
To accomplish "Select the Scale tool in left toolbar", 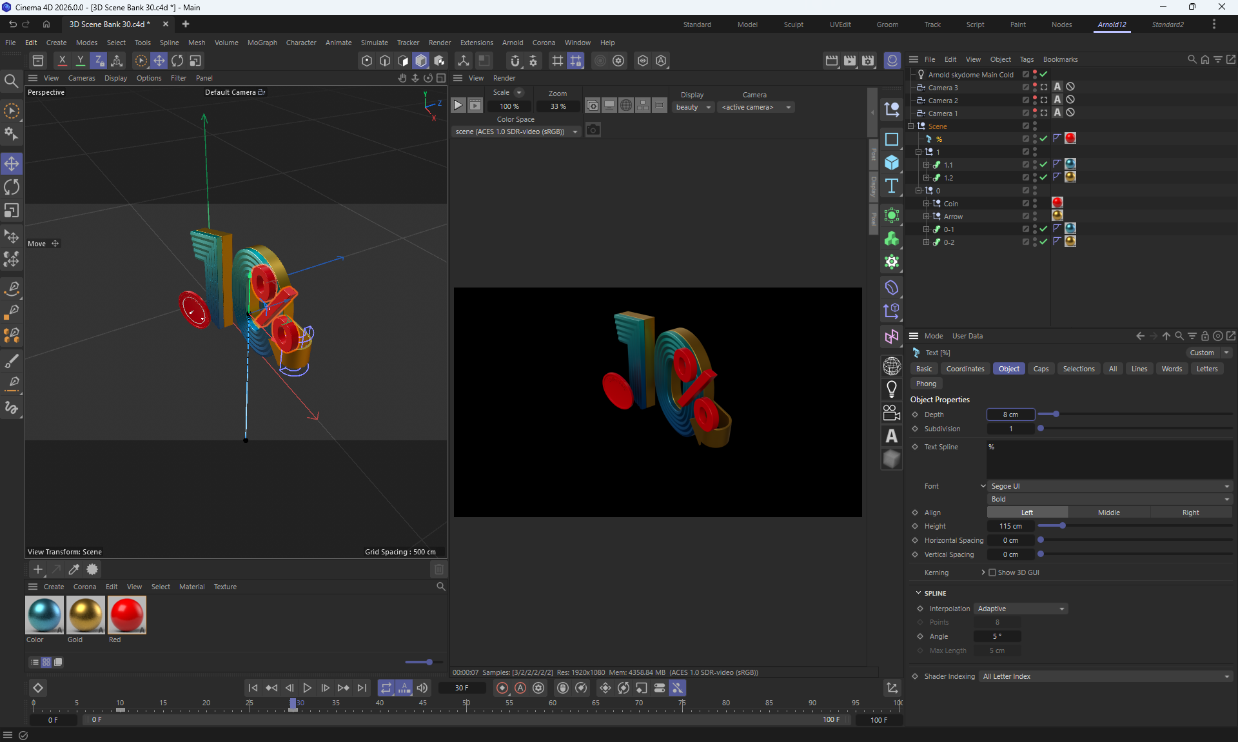I will coord(12,211).
